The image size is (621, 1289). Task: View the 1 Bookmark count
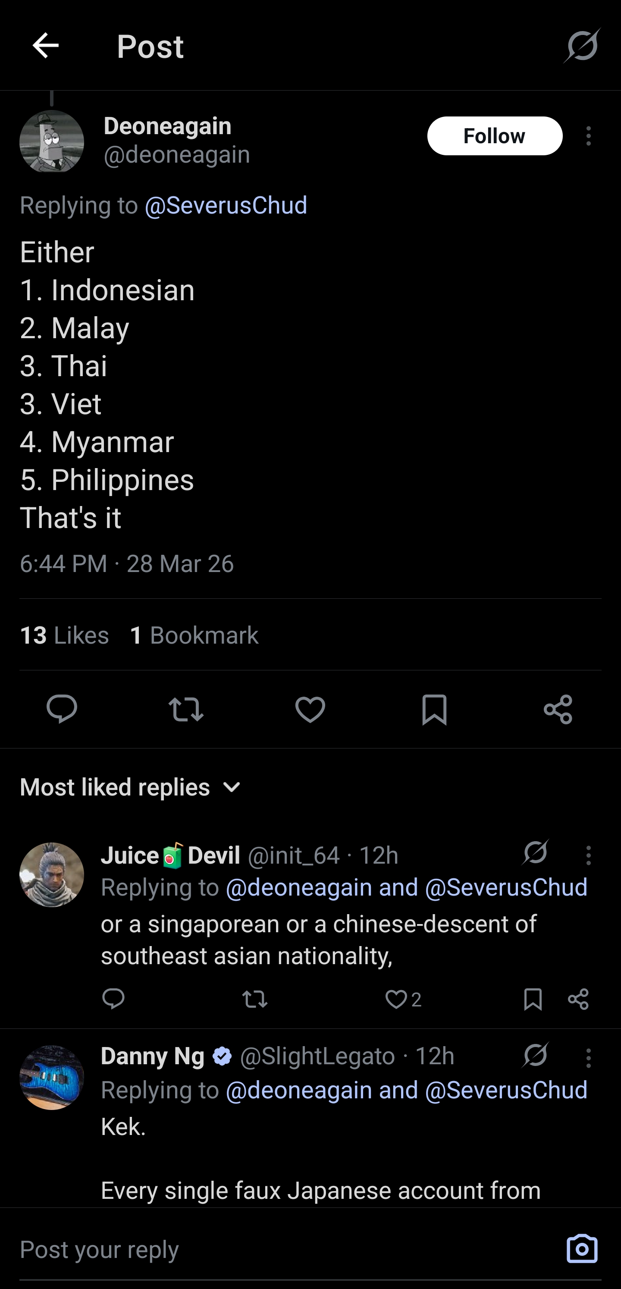[x=194, y=635]
